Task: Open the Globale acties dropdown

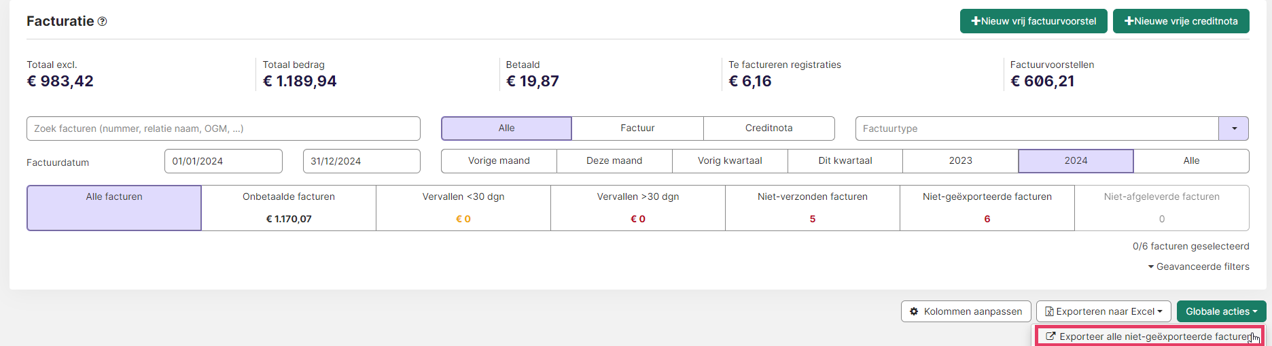Action: (x=1221, y=311)
